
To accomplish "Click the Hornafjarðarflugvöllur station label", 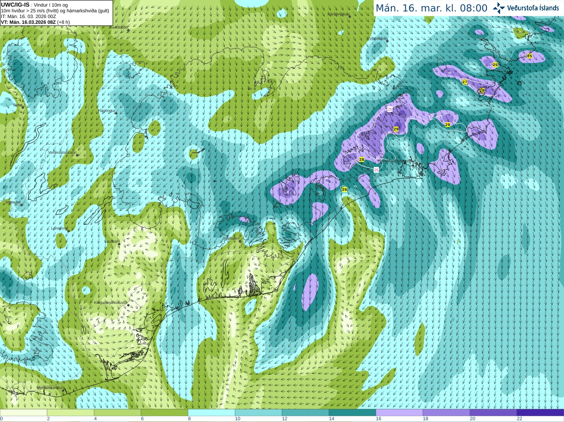I will coord(397,161).
